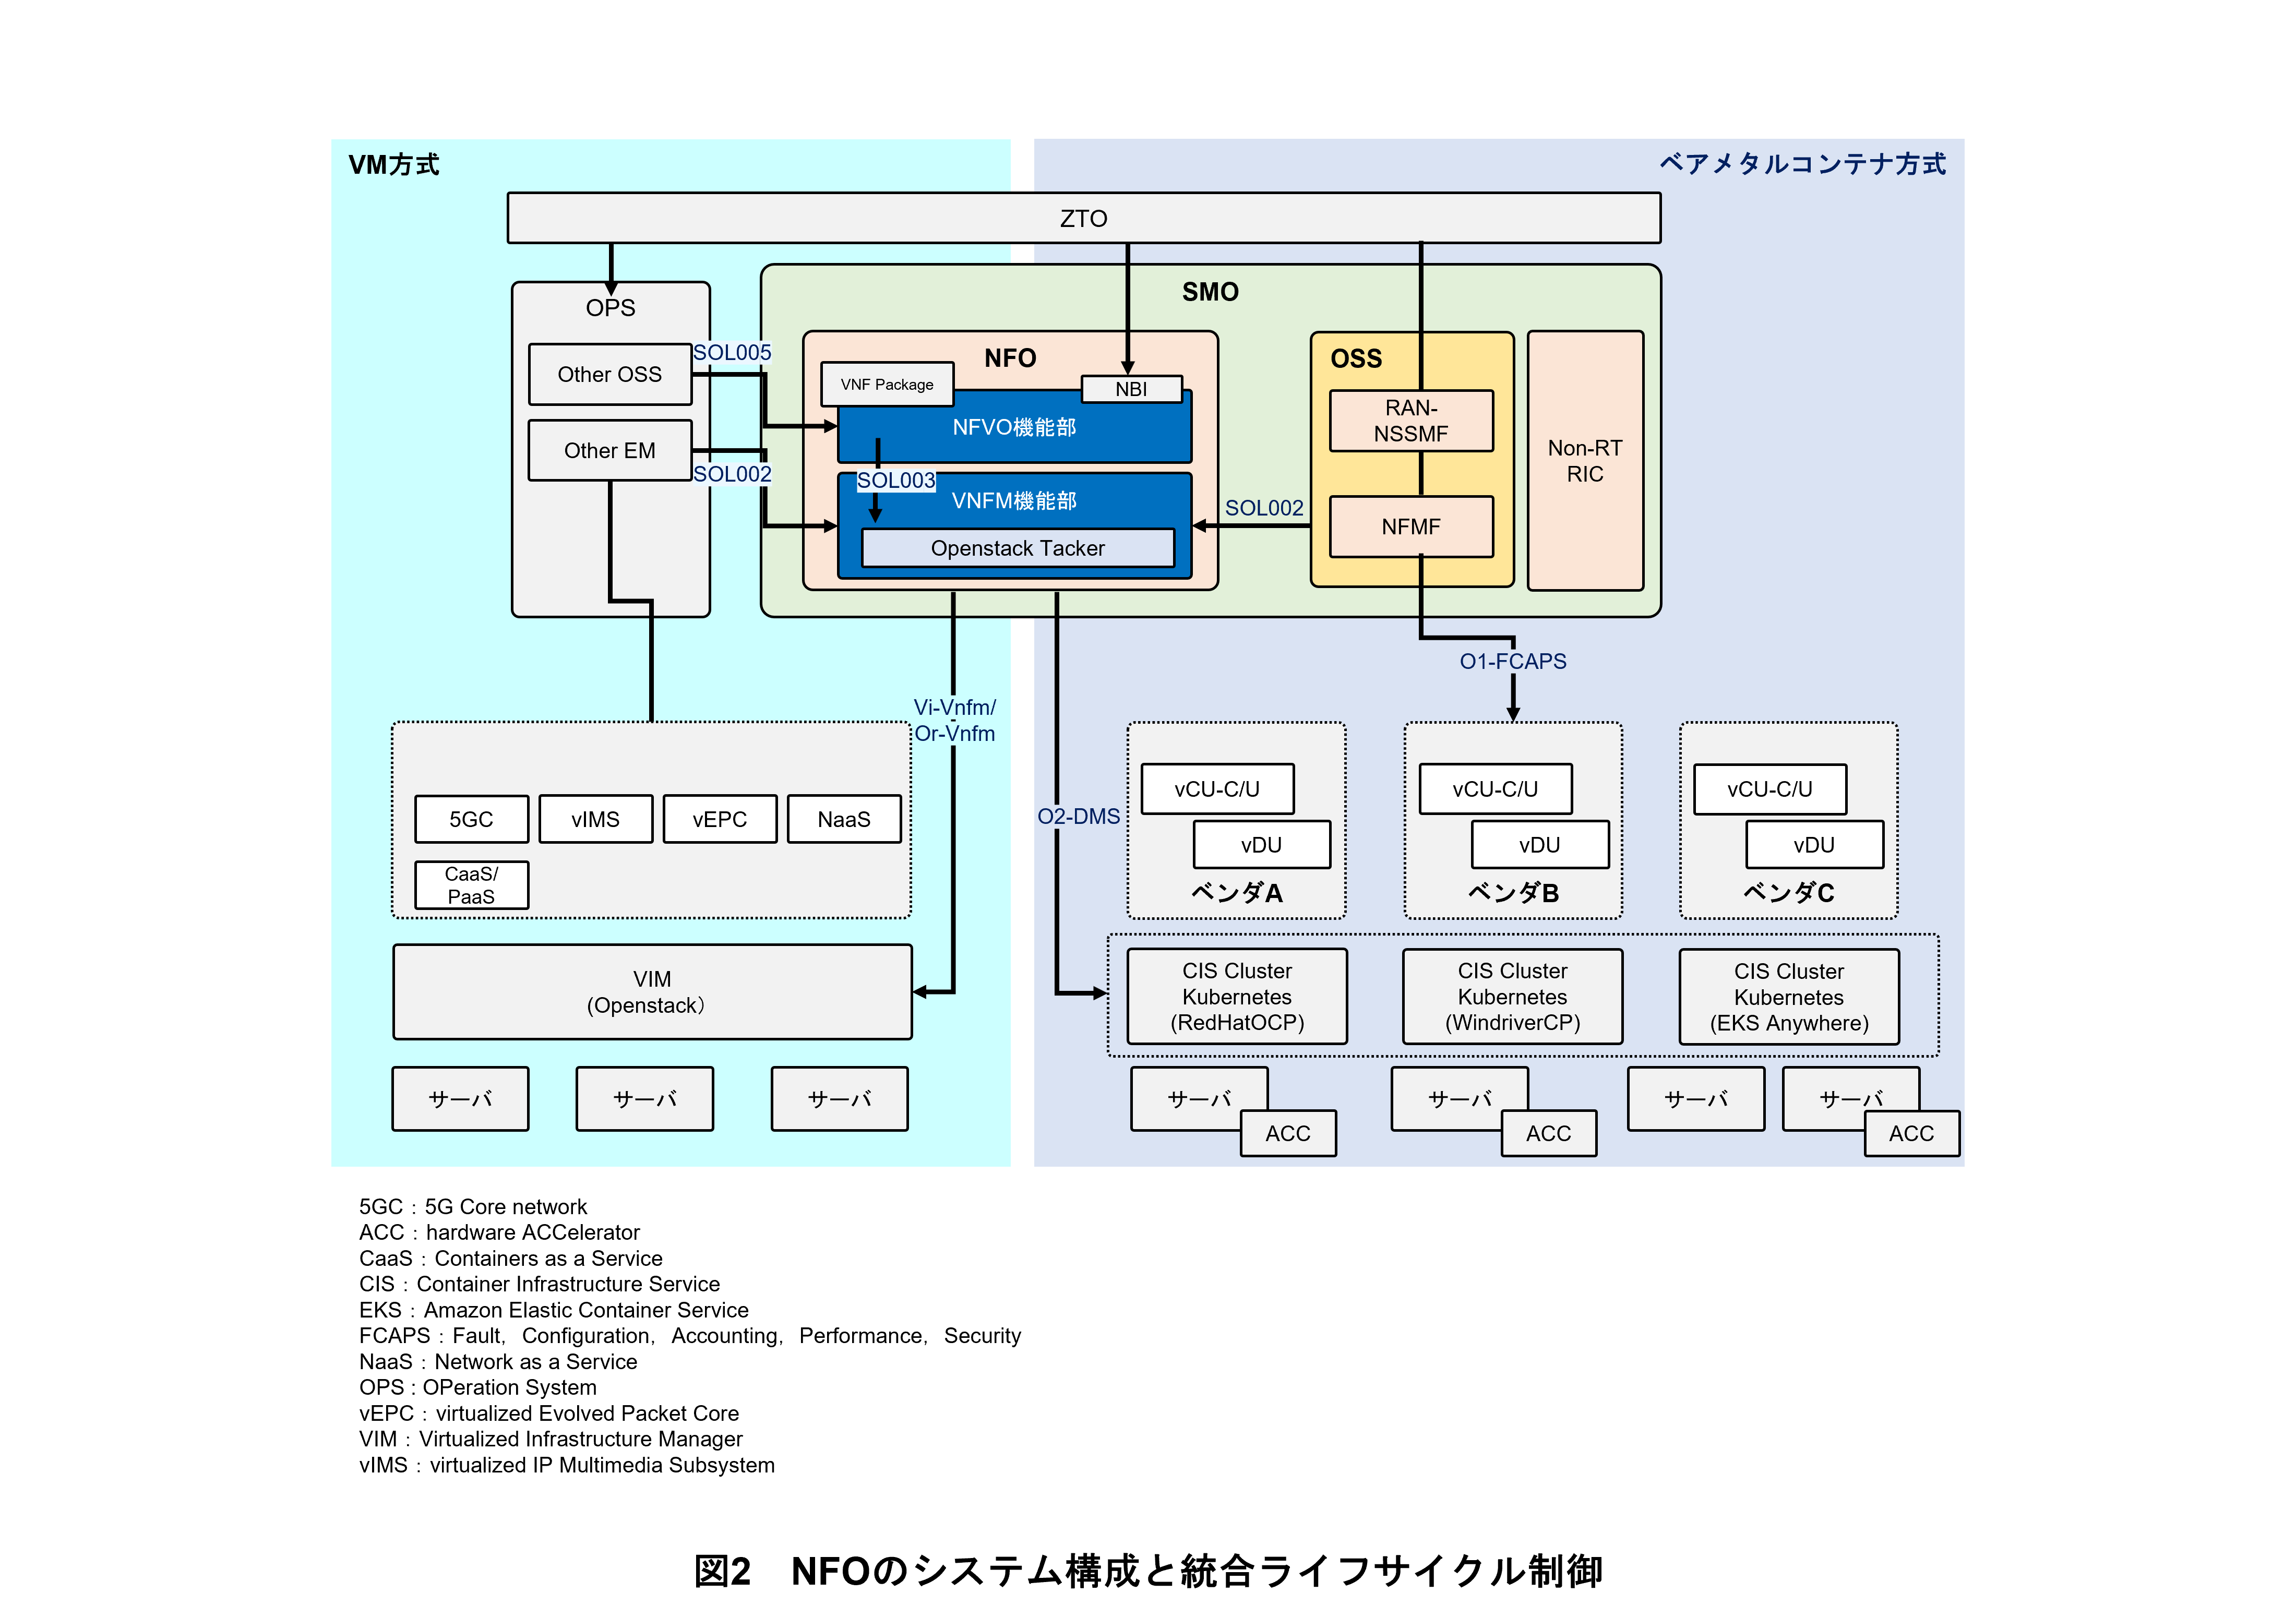Click the CaaS/PaaS box
Image resolution: width=2296 pixels, height=1617 pixels.
(471, 885)
